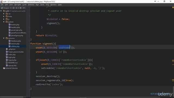Open the Navigate menu
The height and width of the screenshot is (98, 174).
click(18, 5)
